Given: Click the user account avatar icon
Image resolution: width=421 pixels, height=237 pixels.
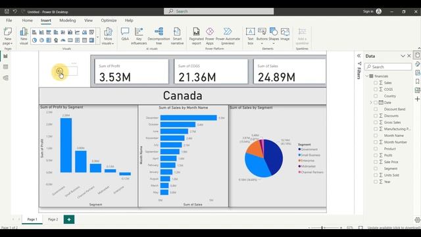Looking at the screenshot, I should [379, 11].
